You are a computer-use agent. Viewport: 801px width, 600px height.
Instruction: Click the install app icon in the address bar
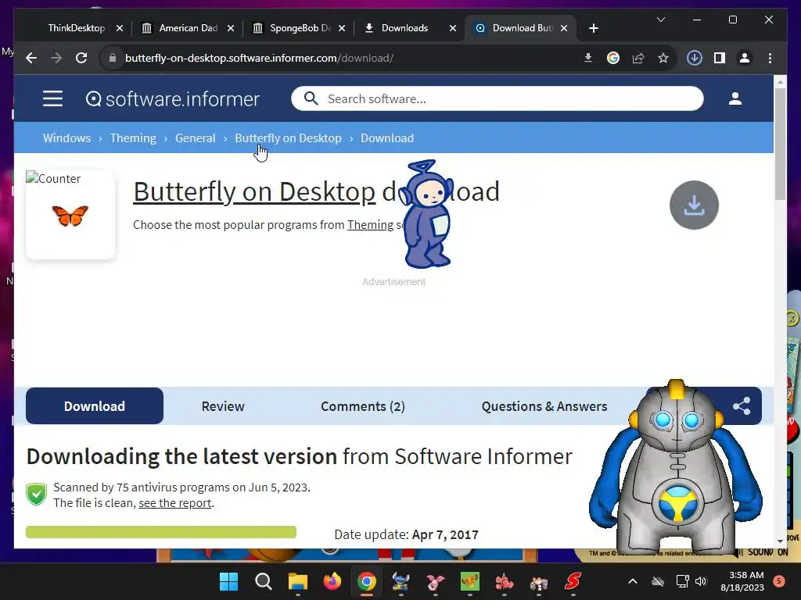[x=588, y=58]
